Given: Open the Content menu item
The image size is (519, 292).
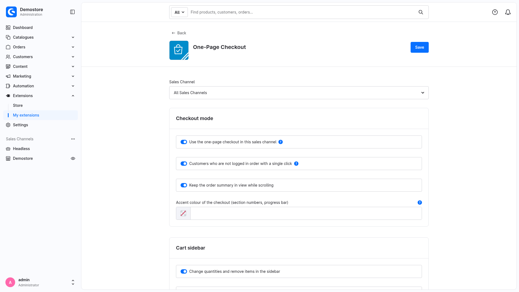Looking at the screenshot, I should 41,67.
